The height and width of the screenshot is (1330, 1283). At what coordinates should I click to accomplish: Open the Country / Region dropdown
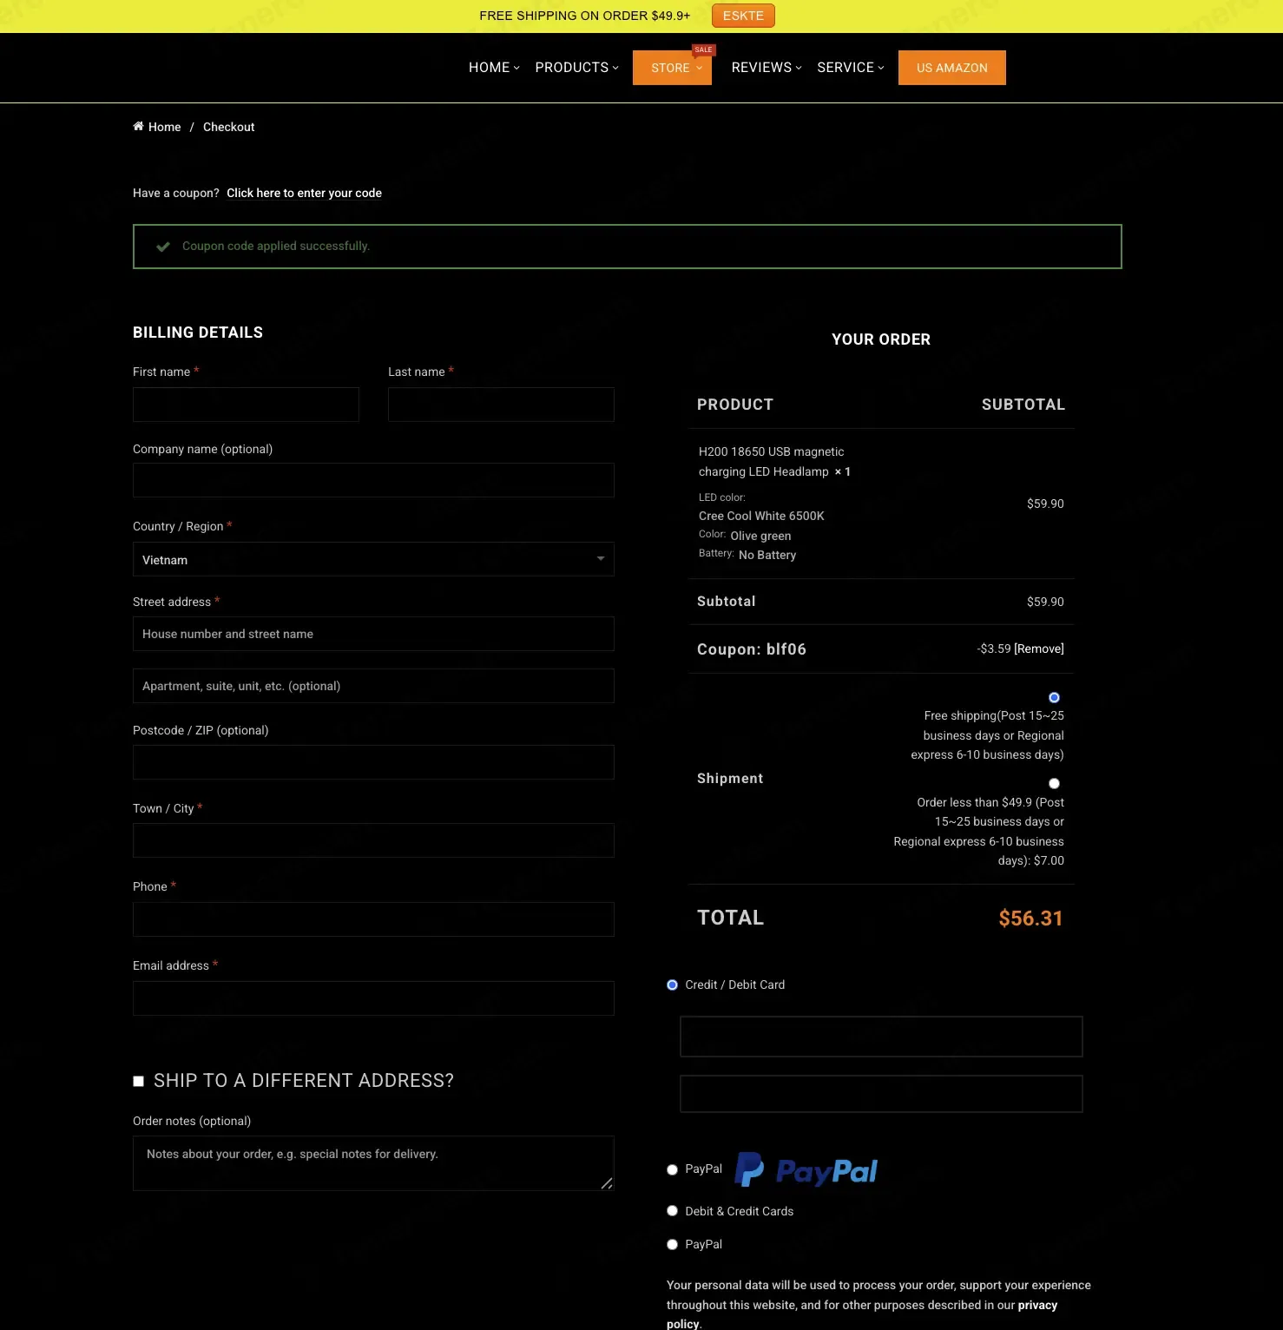[x=373, y=559]
